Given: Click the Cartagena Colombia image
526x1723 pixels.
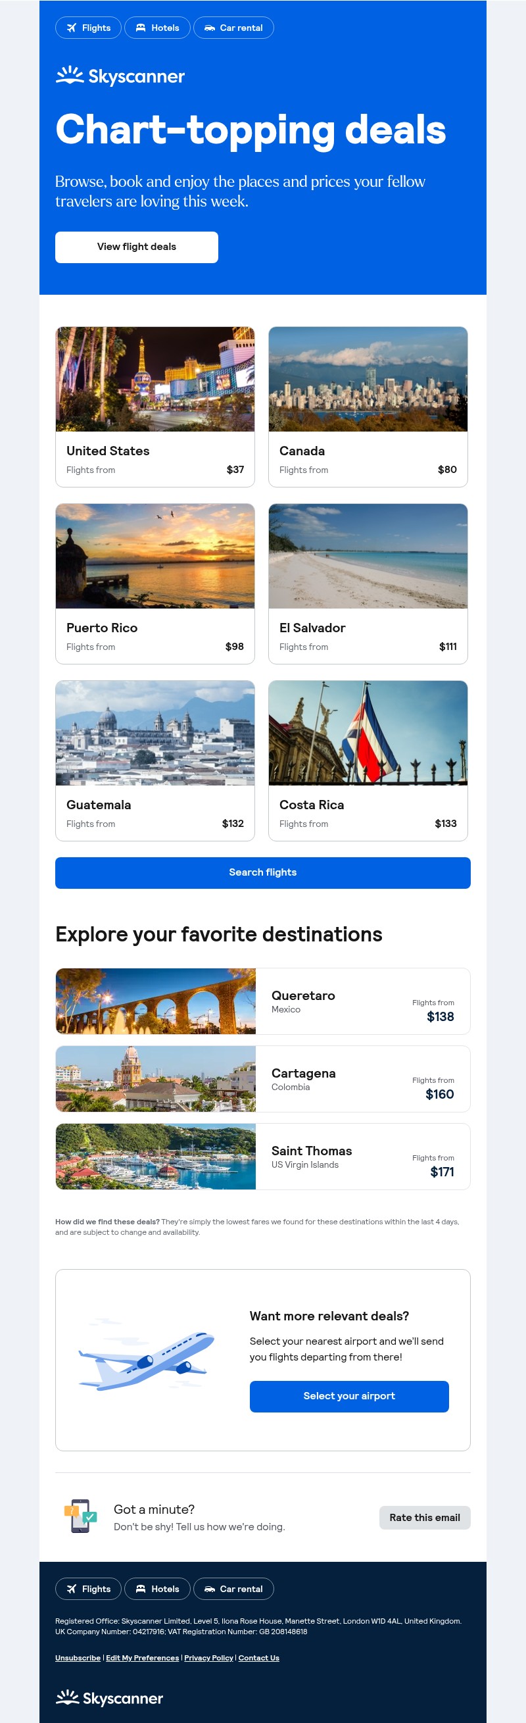Looking at the screenshot, I should tap(155, 1078).
